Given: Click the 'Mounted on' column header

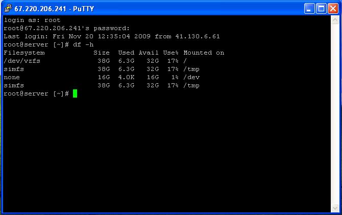Looking at the screenshot, I should point(204,53).
